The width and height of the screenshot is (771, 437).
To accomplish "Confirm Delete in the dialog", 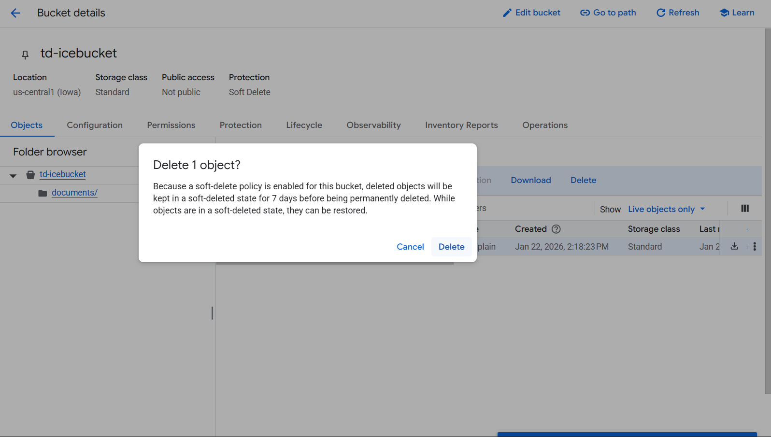I will [451, 247].
